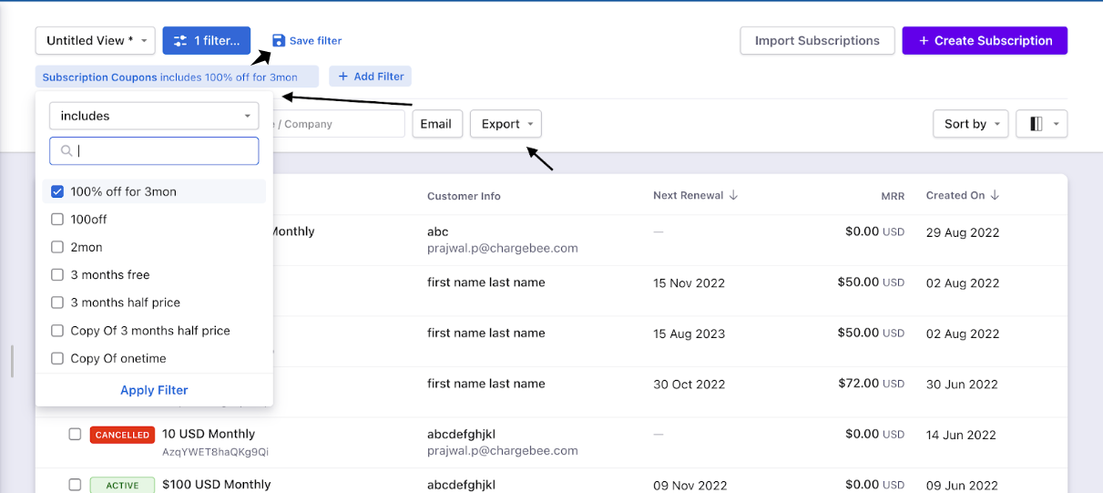Open the includes operator dropdown
Screen dimensions: 1103x493
coord(154,116)
